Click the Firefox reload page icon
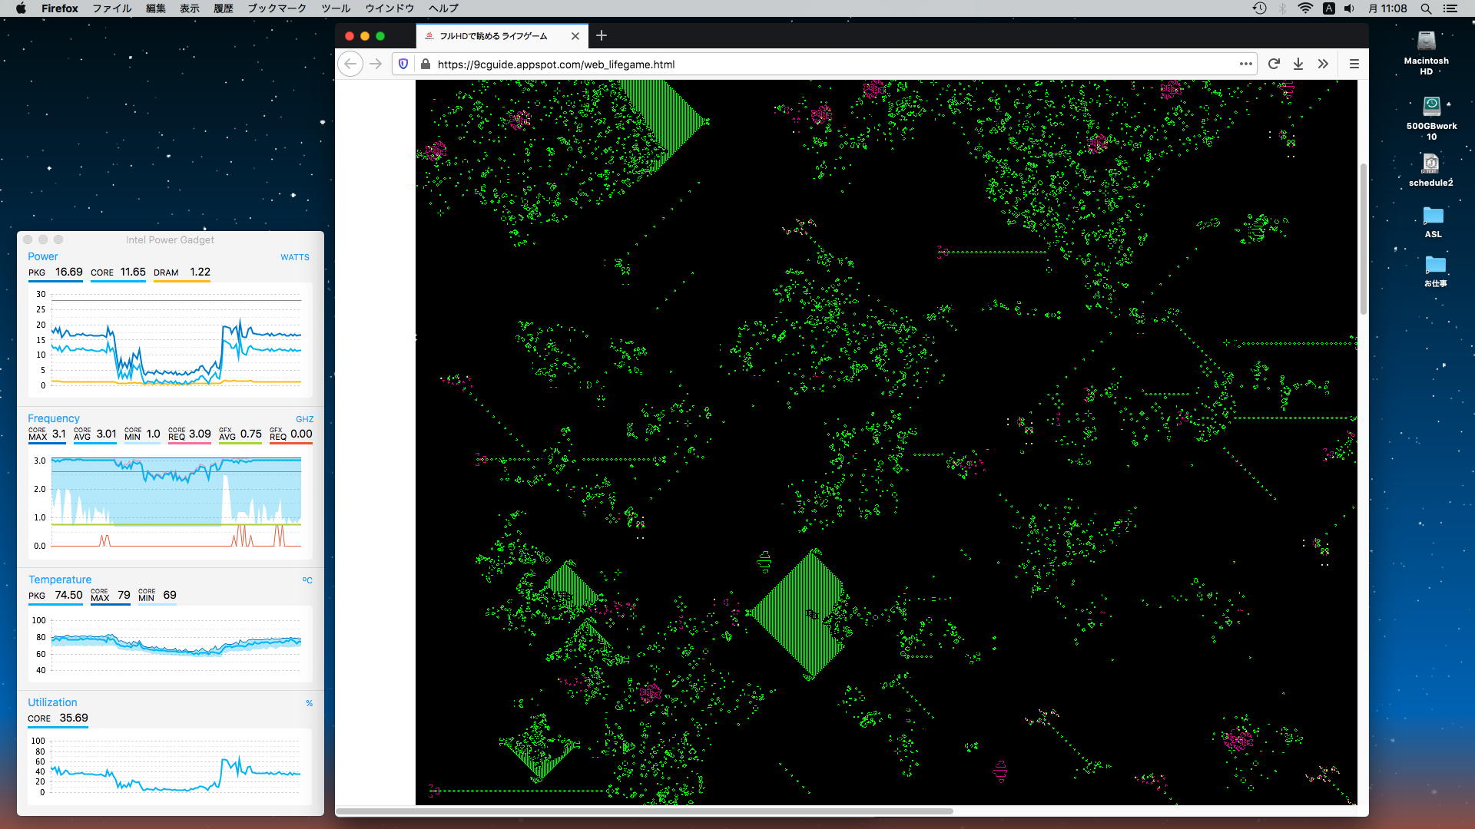This screenshot has width=1475, height=829. [x=1274, y=64]
